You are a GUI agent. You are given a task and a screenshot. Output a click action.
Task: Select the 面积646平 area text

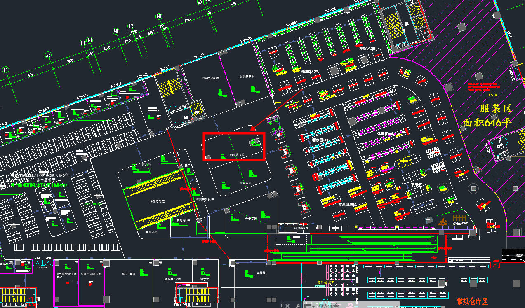487,123
